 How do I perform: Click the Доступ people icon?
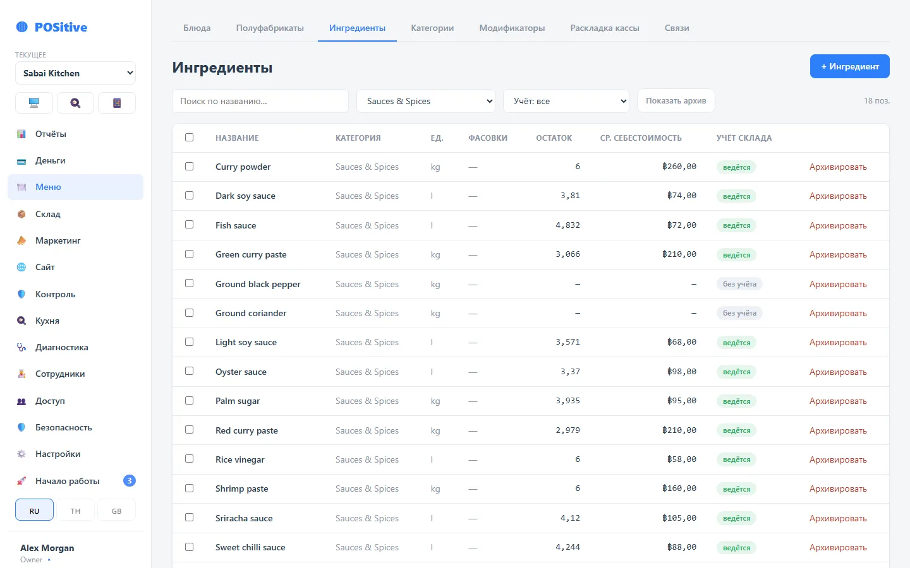pyautogui.click(x=21, y=401)
